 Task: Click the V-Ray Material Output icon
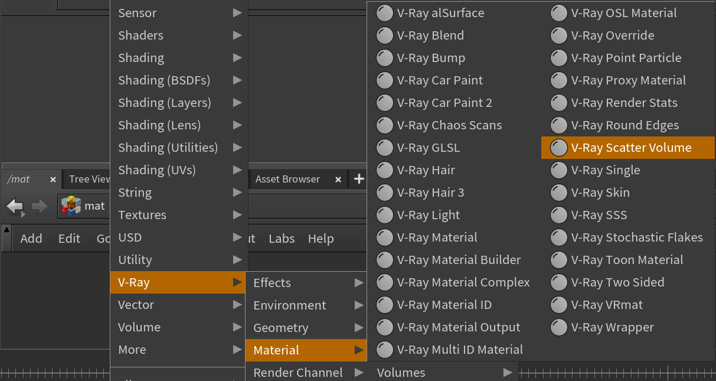(x=385, y=327)
